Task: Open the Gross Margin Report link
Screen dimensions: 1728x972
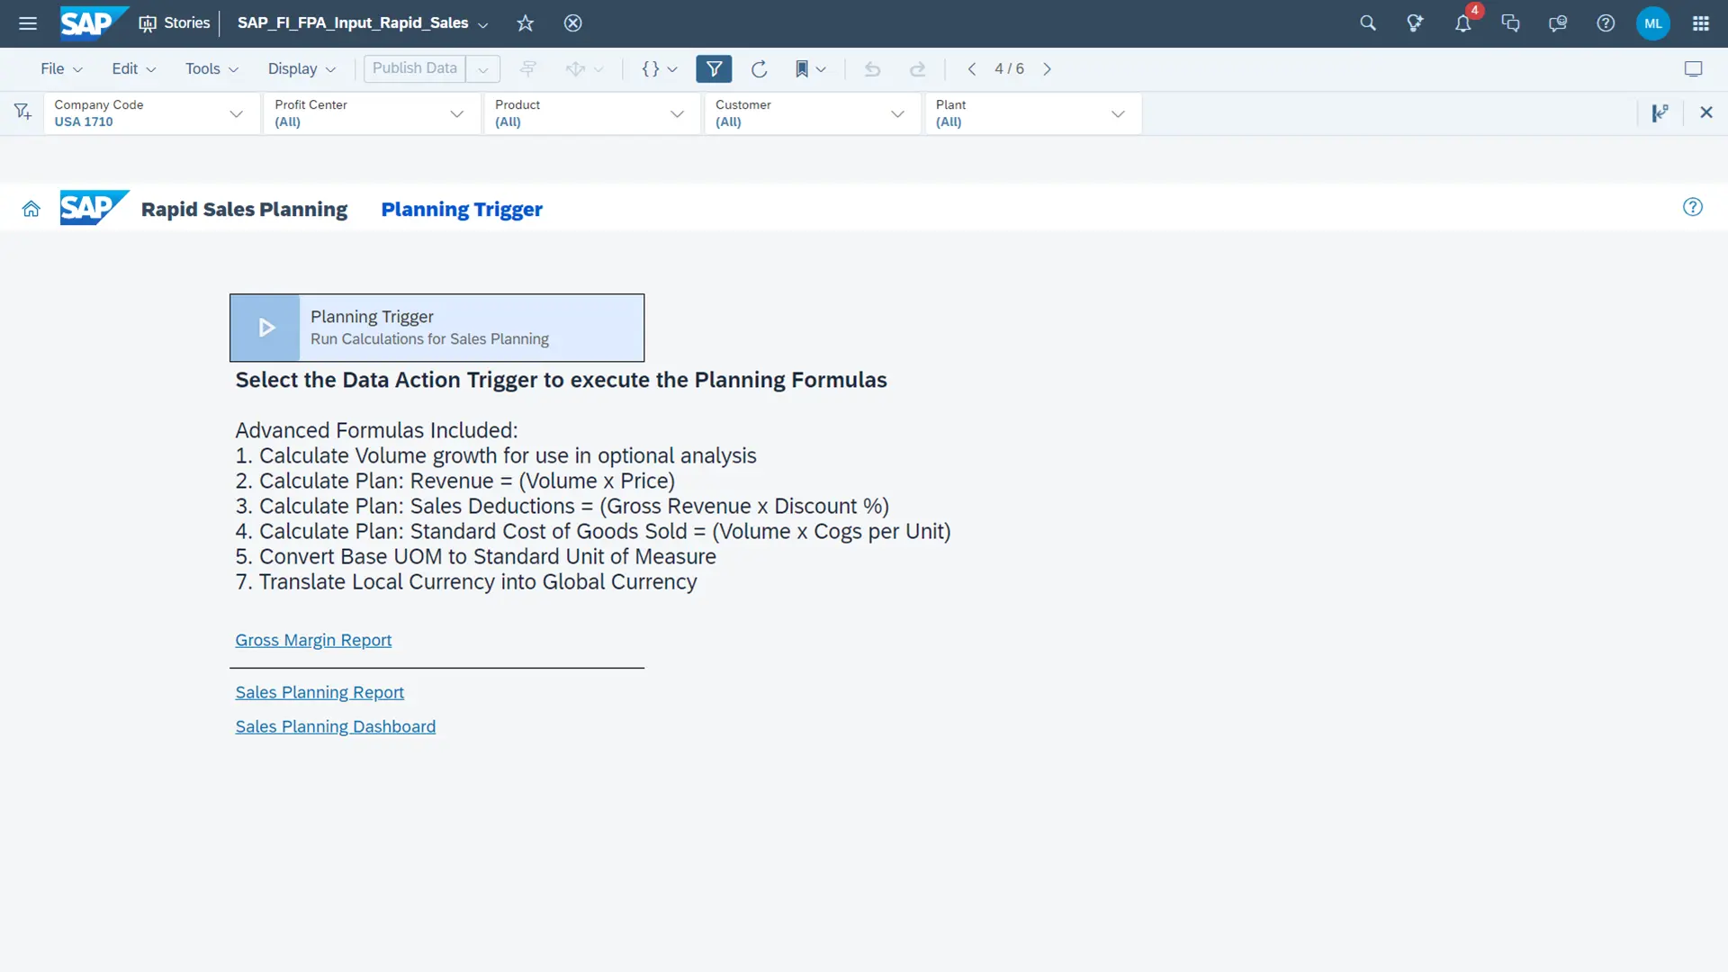Action: pyautogui.click(x=313, y=640)
